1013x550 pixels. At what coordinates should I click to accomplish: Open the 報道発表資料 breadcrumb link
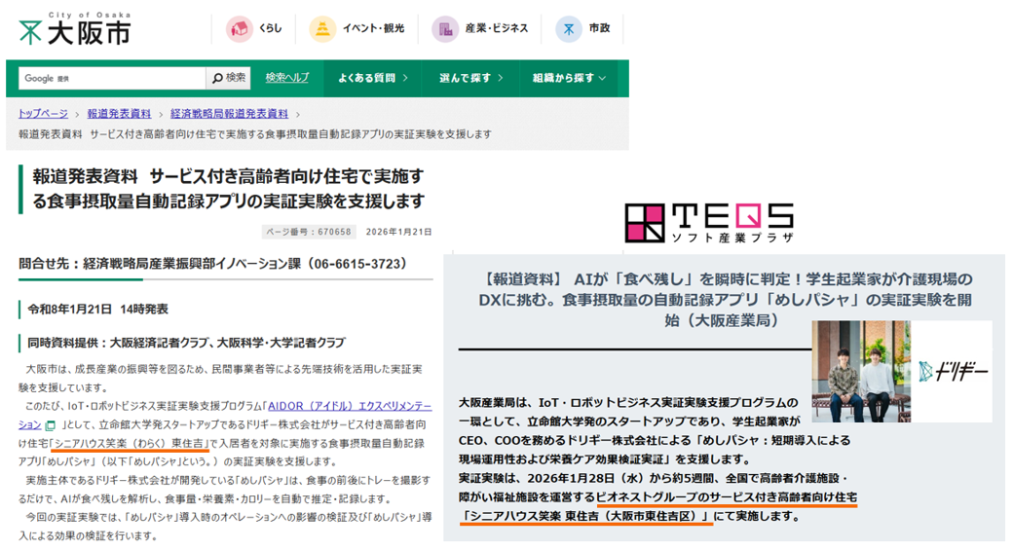(x=119, y=114)
